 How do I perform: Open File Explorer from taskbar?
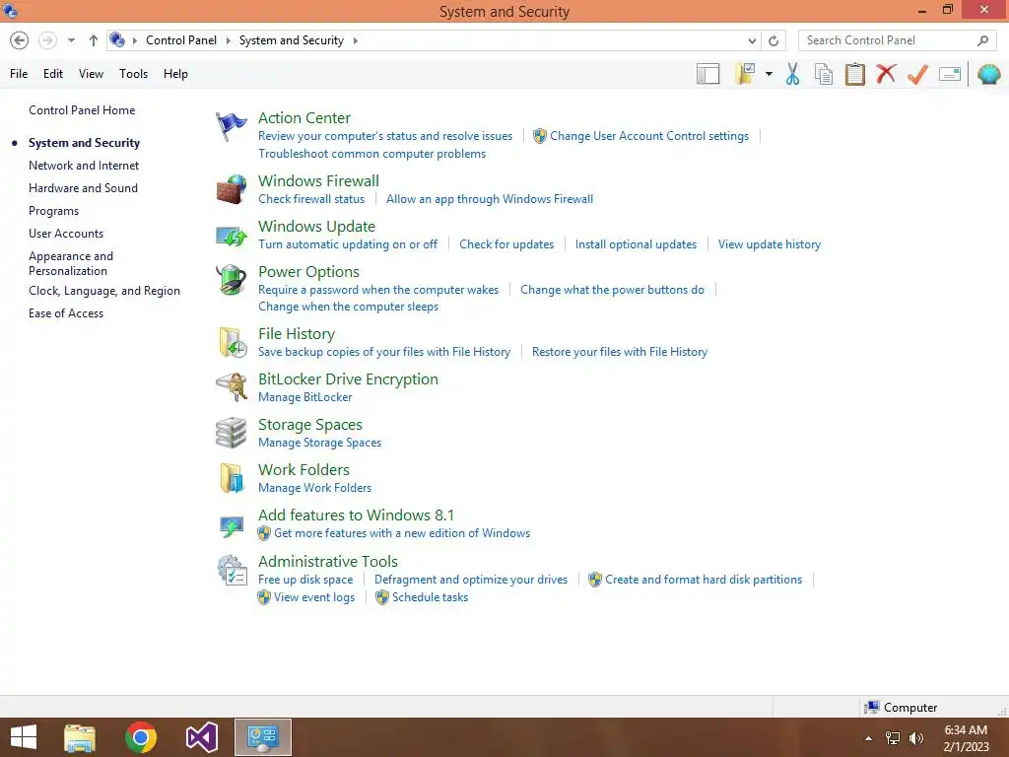coord(80,737)
